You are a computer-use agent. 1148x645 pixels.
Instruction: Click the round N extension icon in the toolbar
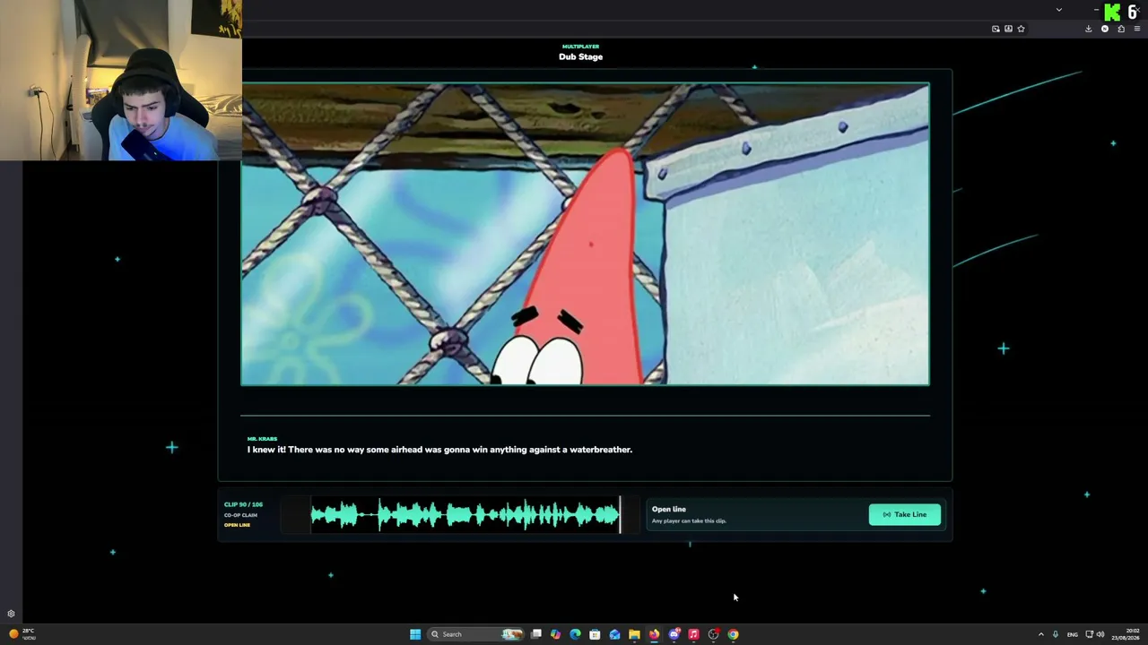tap(1105, 29)
